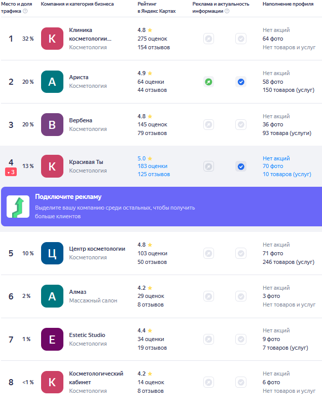The width and height of the screenshot is (322, 406).
Task: Click avatar letter К of Клиника косметологии
Action: [52, 39]
